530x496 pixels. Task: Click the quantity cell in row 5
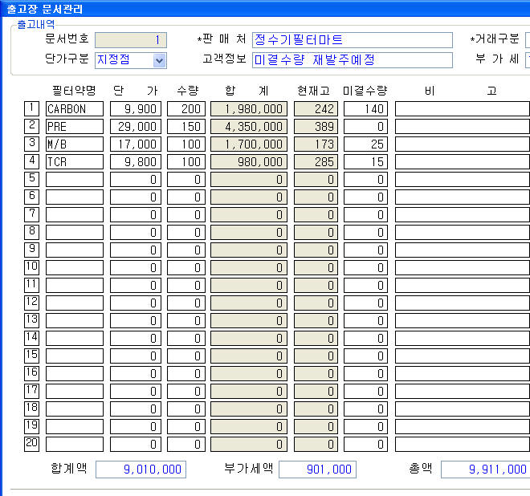(x=186, y=179)
